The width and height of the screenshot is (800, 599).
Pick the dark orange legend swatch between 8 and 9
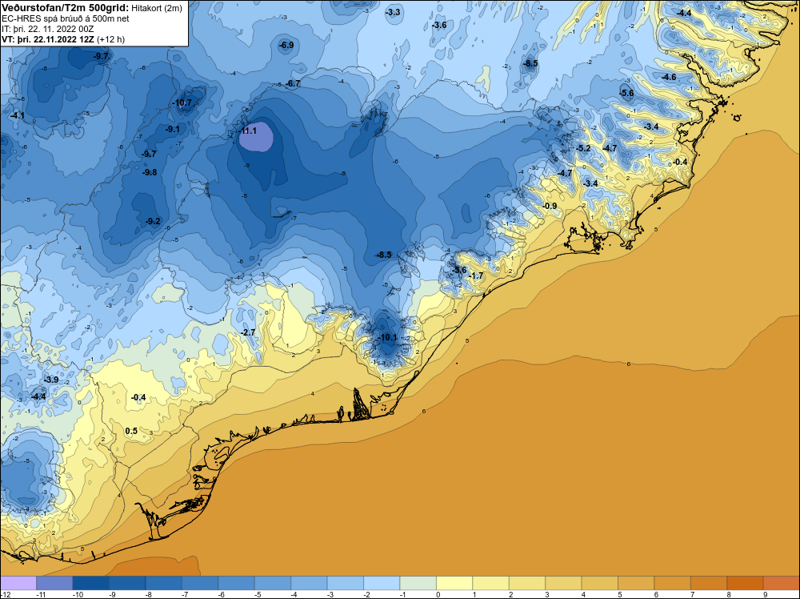(x=746, y=583)
